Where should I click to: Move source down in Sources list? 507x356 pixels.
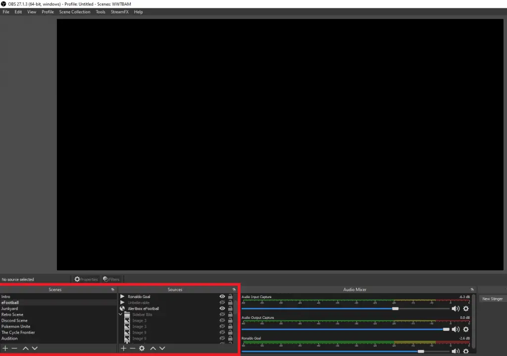click(162, 348)
